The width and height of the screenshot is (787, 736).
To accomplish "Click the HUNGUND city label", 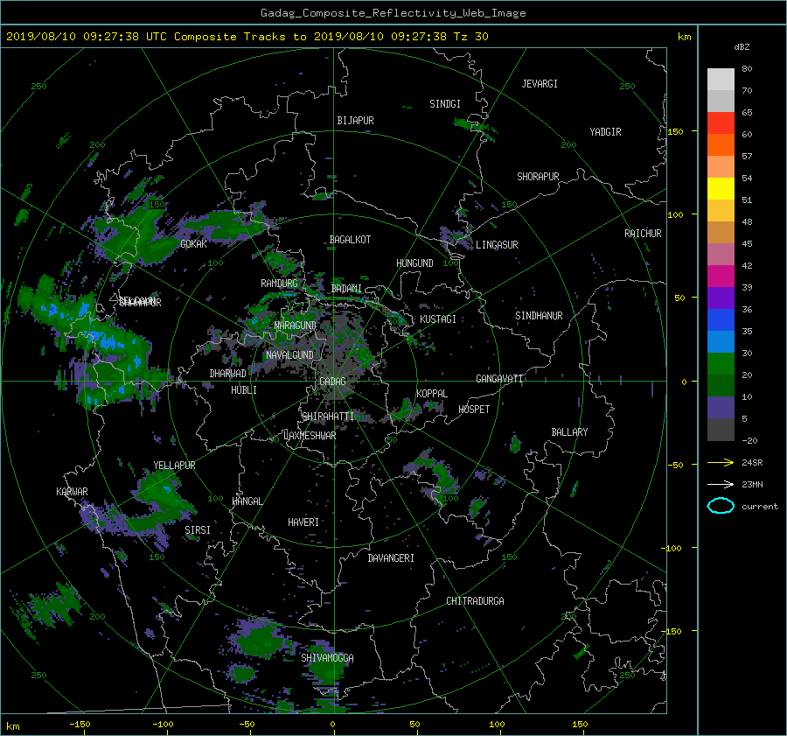I will (x=414, y=263).
